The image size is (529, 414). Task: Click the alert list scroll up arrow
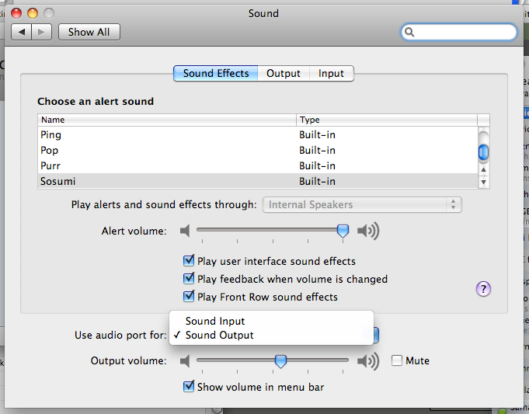[483, 169]
